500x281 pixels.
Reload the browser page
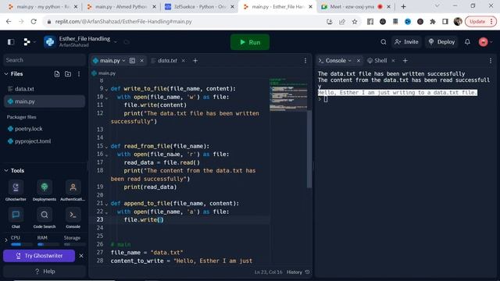tap(34, 22)
